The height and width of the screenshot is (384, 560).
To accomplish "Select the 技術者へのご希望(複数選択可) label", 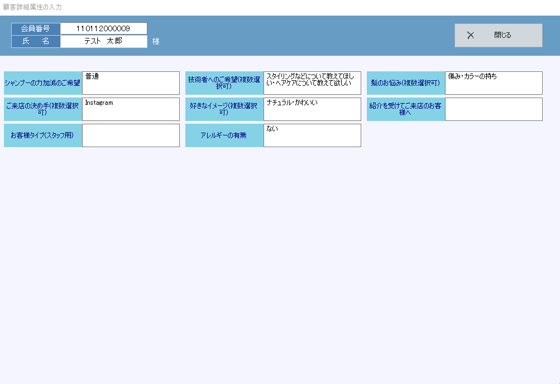I will [224, 83].
